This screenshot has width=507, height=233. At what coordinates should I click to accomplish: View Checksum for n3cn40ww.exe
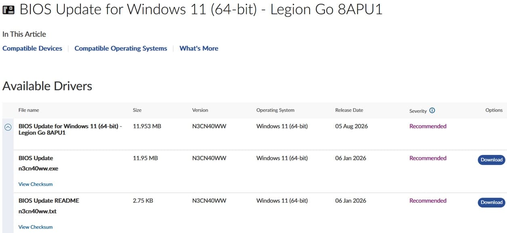[x=36, y=184]
